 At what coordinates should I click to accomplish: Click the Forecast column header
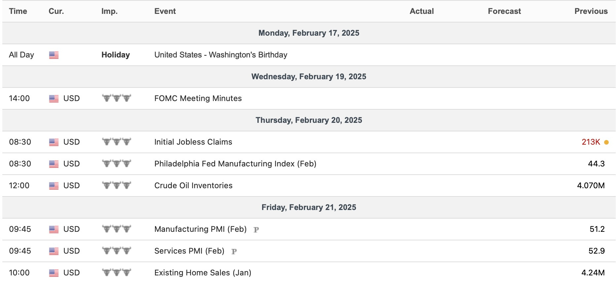pos(504,11)
